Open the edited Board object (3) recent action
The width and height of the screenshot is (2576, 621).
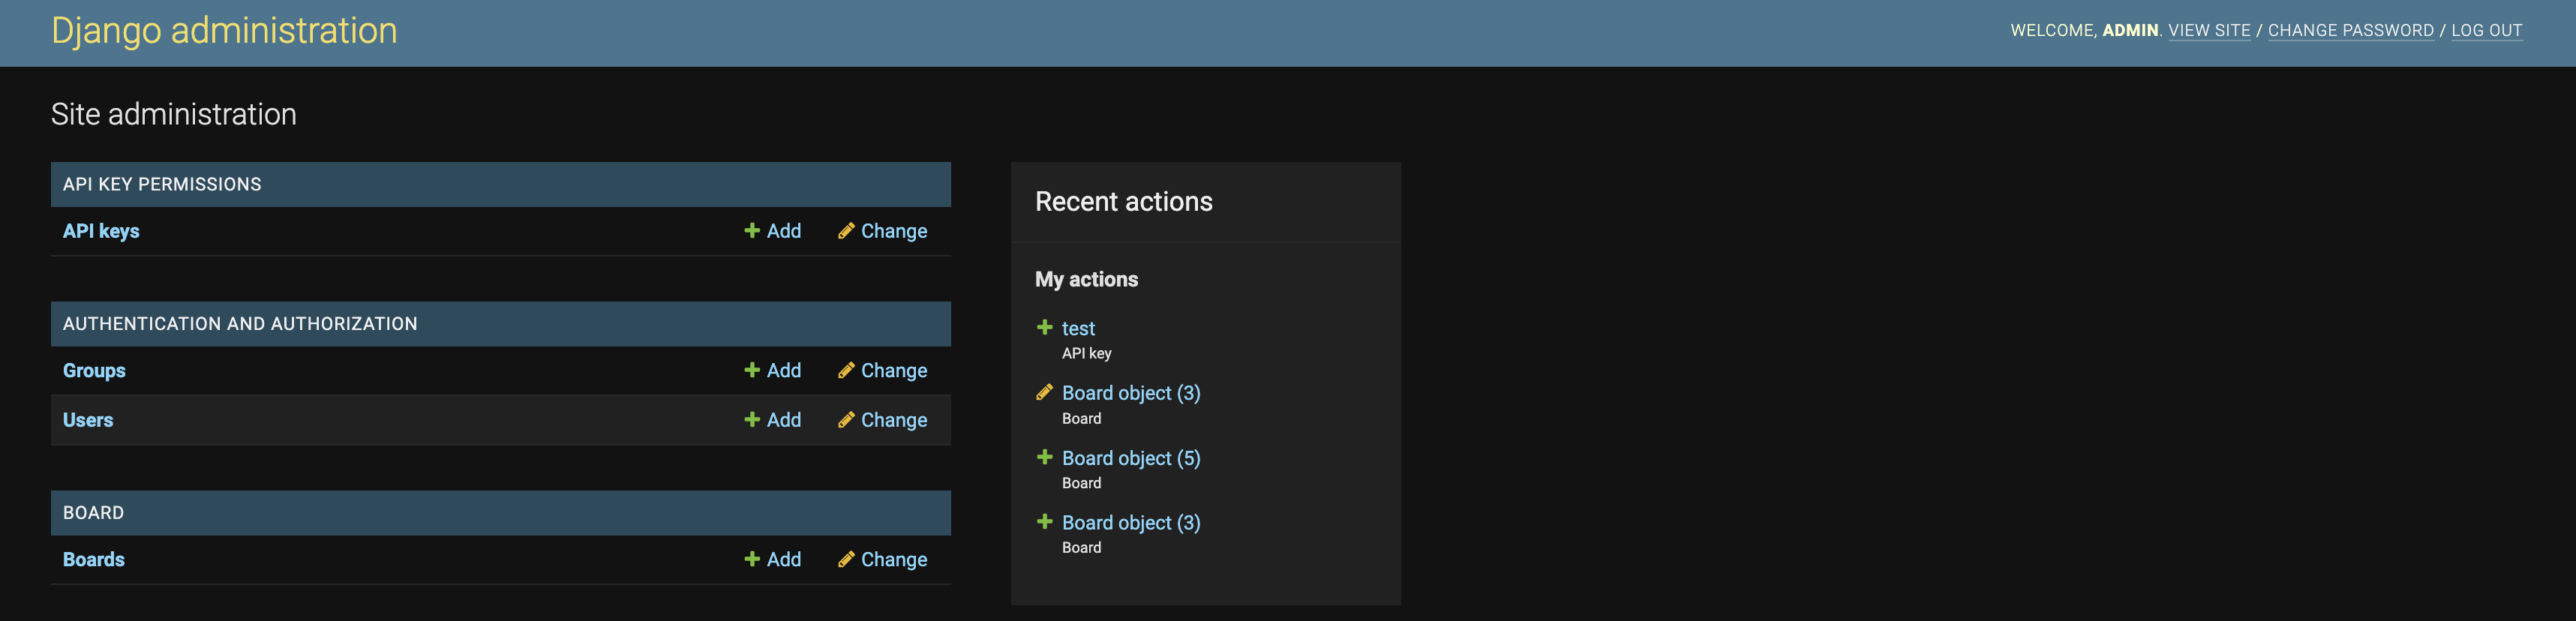(1131, 393)
